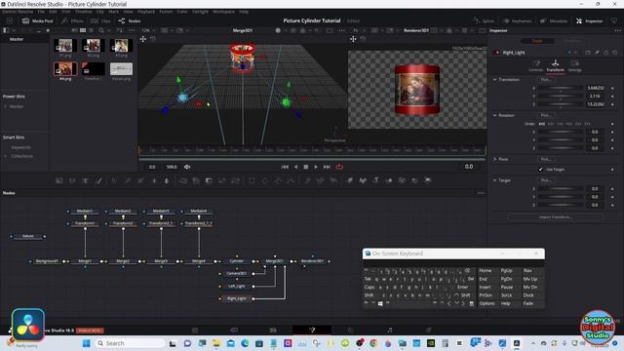Toggle the Use Target checkbox
The image size is (624, 351).
point(540,169)
